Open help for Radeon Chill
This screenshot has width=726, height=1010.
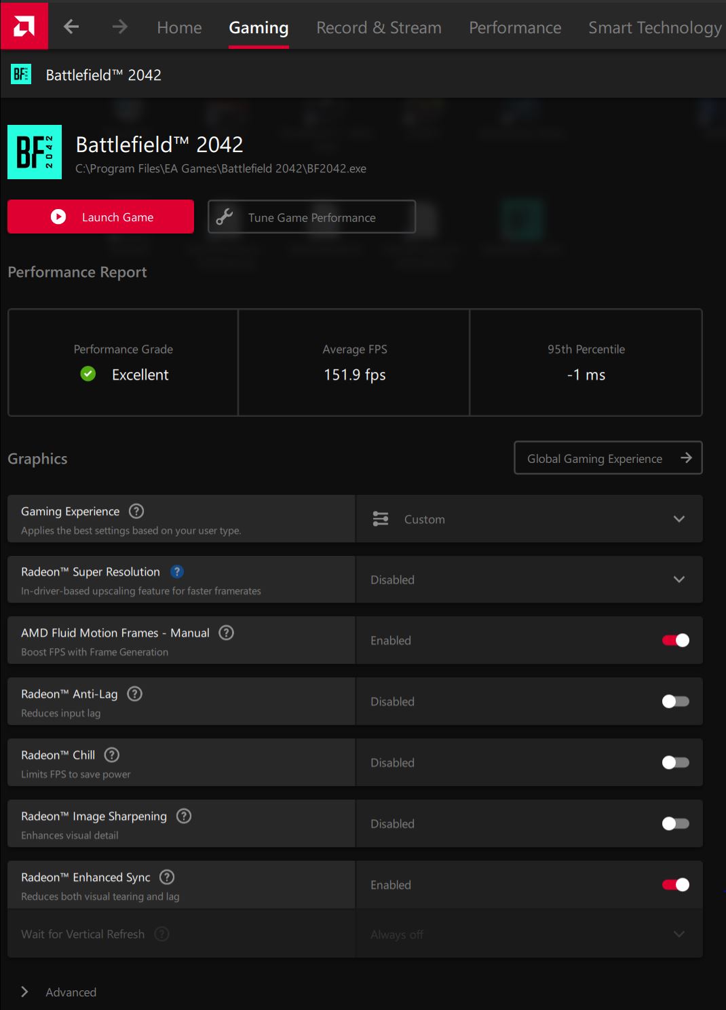coord(113,755)
